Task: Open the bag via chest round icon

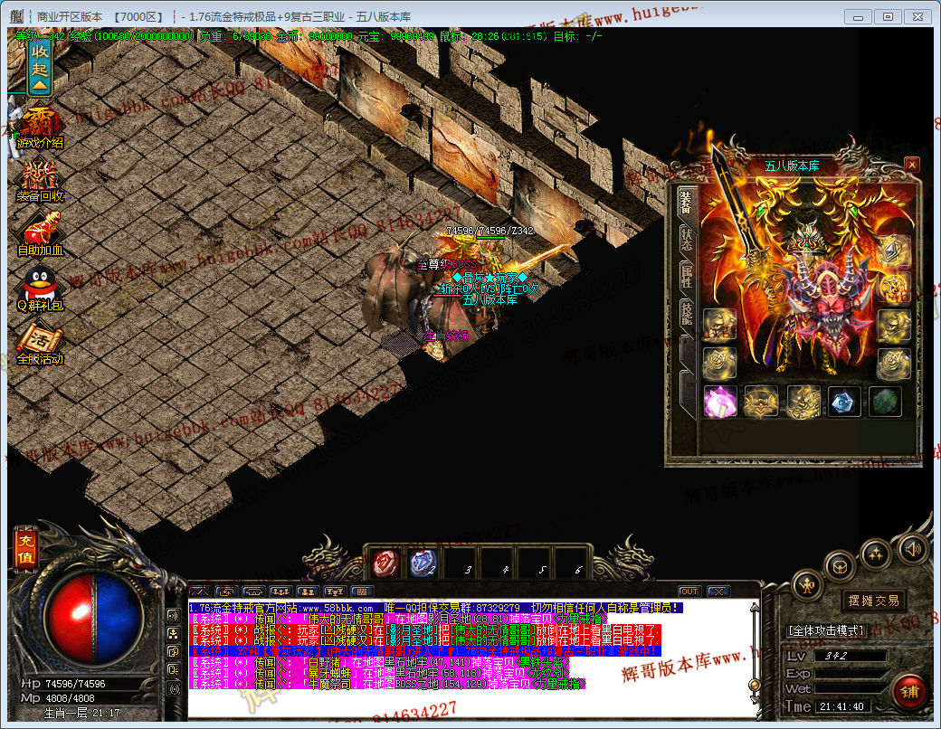Action: tap(840, 566)
